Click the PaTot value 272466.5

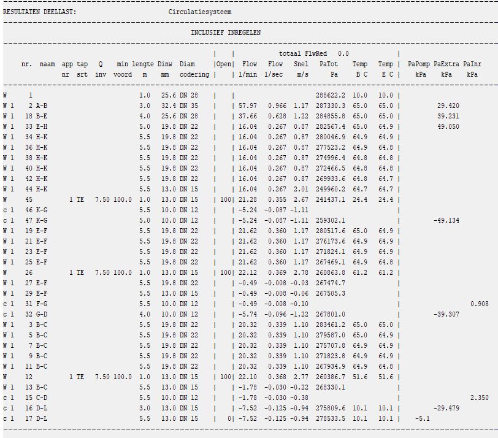click(x=331, y=168)
